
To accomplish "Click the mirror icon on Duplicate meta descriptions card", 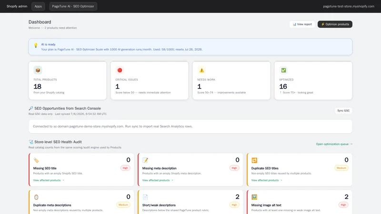I will click(36, 197).
